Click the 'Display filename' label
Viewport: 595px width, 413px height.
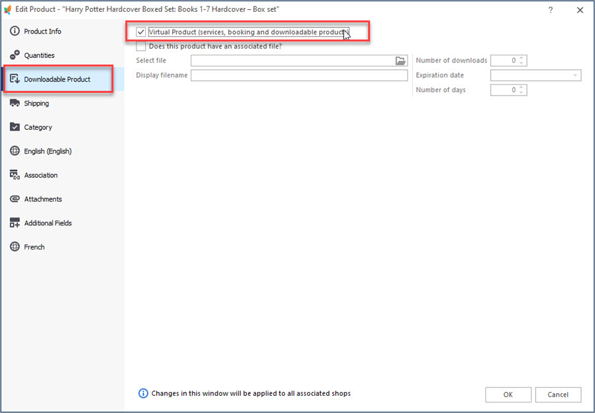162,75
